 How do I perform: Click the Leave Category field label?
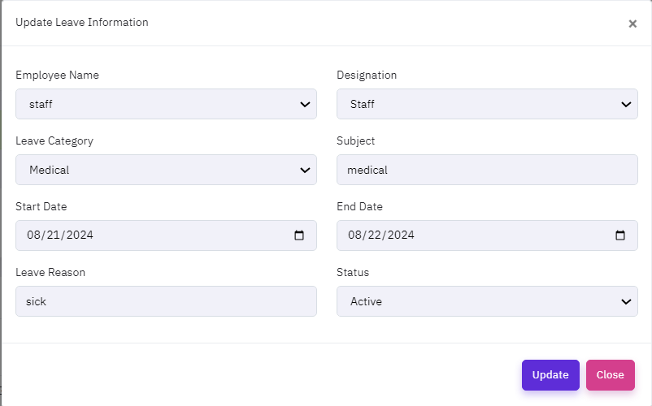coord(54,140)
